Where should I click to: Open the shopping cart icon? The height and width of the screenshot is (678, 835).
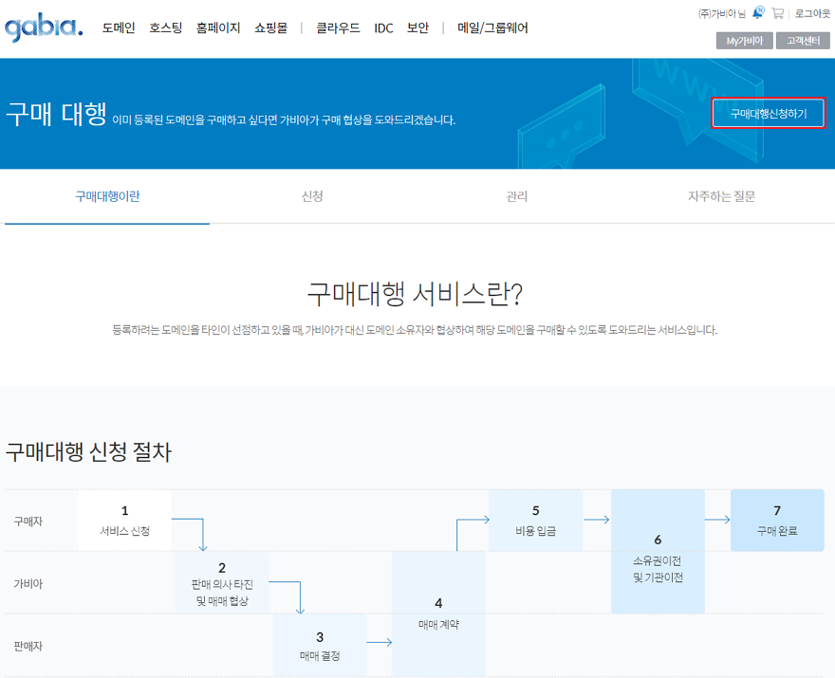778,13
